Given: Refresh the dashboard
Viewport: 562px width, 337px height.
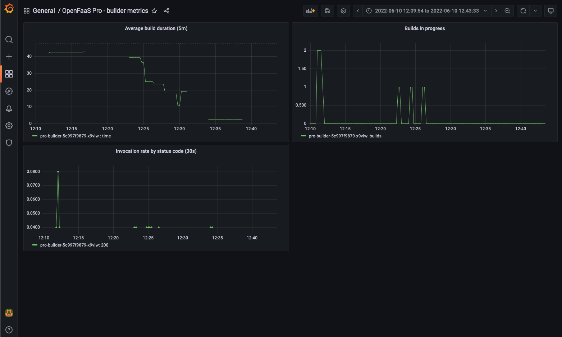Looking at the screenshot, I should (523, 10).
